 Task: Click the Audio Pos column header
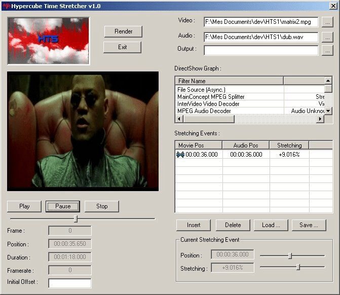[x=246, y=145]
